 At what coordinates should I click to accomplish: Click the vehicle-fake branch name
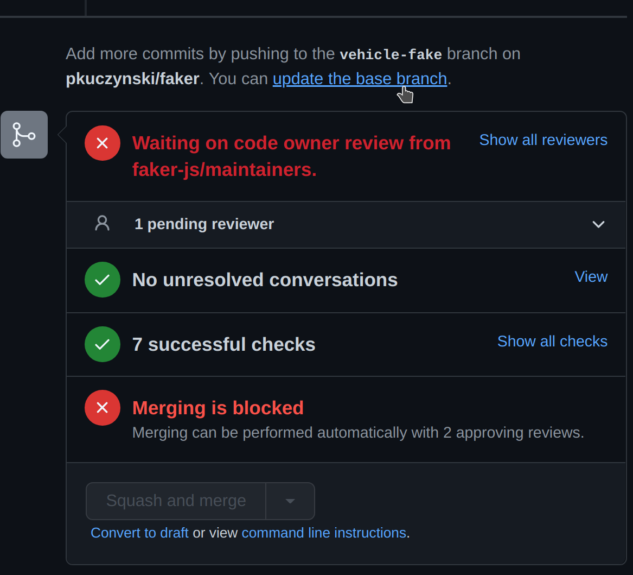390,54
